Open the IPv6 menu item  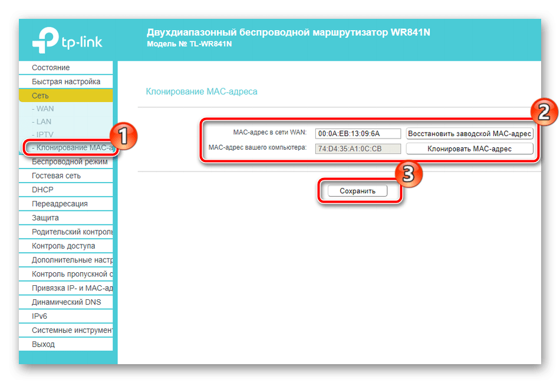[41, 316]
